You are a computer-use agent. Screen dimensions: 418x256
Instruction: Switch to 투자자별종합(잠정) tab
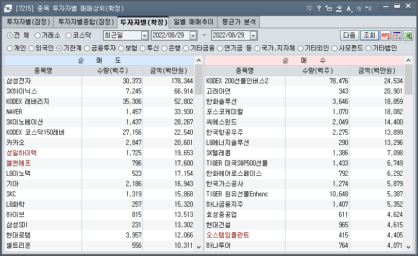pyautogui.click(x=86, y=22)
